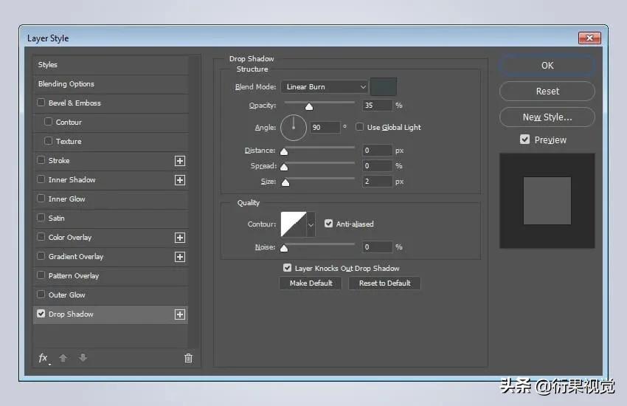Expand the Contour picker arrow
Viewport: 627px width, 406px height.
pos(311,225)
